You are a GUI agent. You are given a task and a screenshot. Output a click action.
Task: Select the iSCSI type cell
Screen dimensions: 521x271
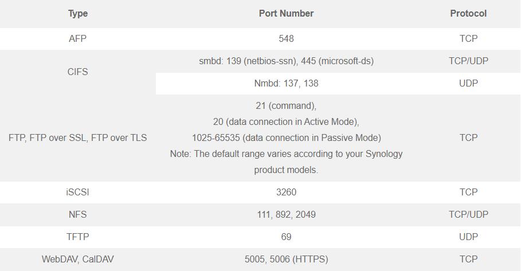[x=78, y=193]
